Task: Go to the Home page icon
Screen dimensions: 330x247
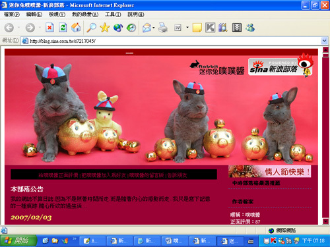Action: 76,28
